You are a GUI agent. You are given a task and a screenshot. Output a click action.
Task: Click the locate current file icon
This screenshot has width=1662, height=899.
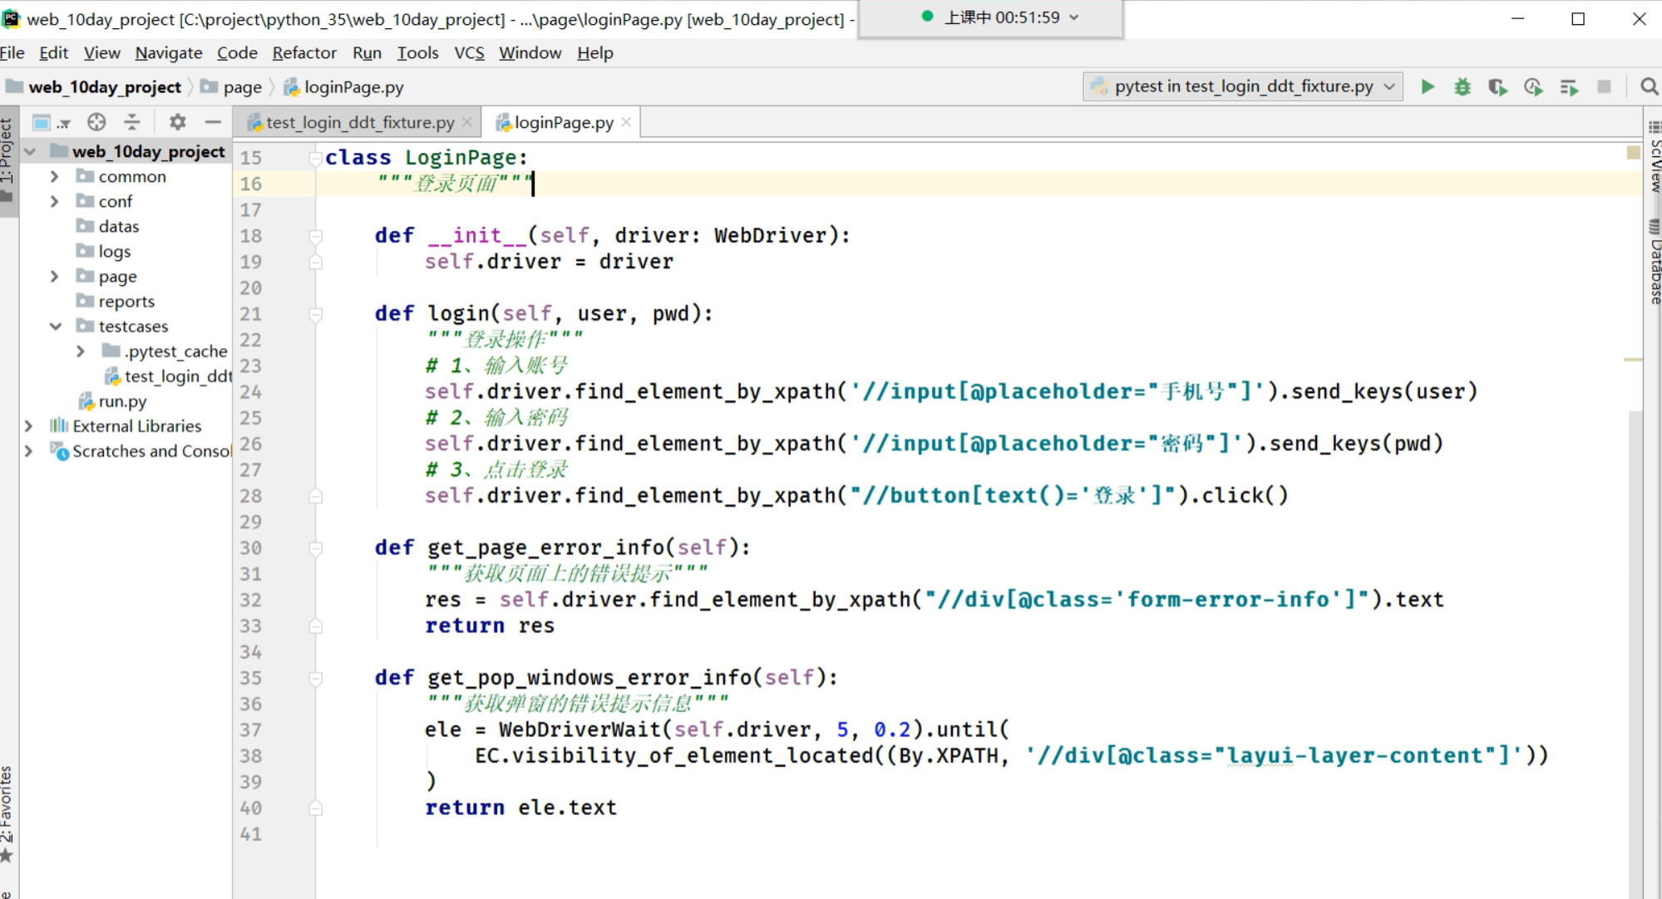(x=96, y=122)
